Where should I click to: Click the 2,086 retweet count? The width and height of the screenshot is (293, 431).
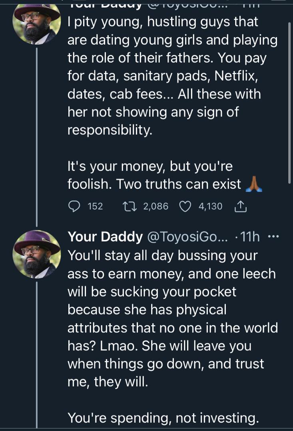155,206
